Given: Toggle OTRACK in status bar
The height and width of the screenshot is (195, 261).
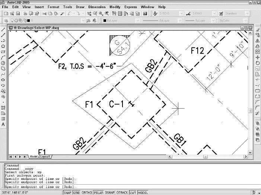Looking at the screenshot, I should coord(122,193).
